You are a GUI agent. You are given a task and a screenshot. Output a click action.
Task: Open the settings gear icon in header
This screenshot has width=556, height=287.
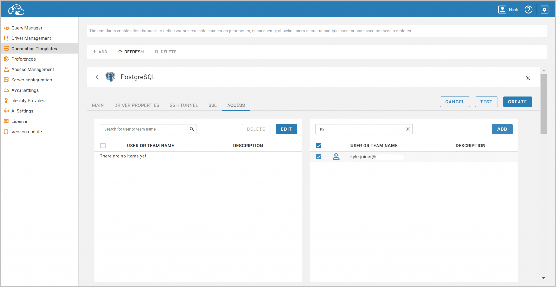[544, 10]
